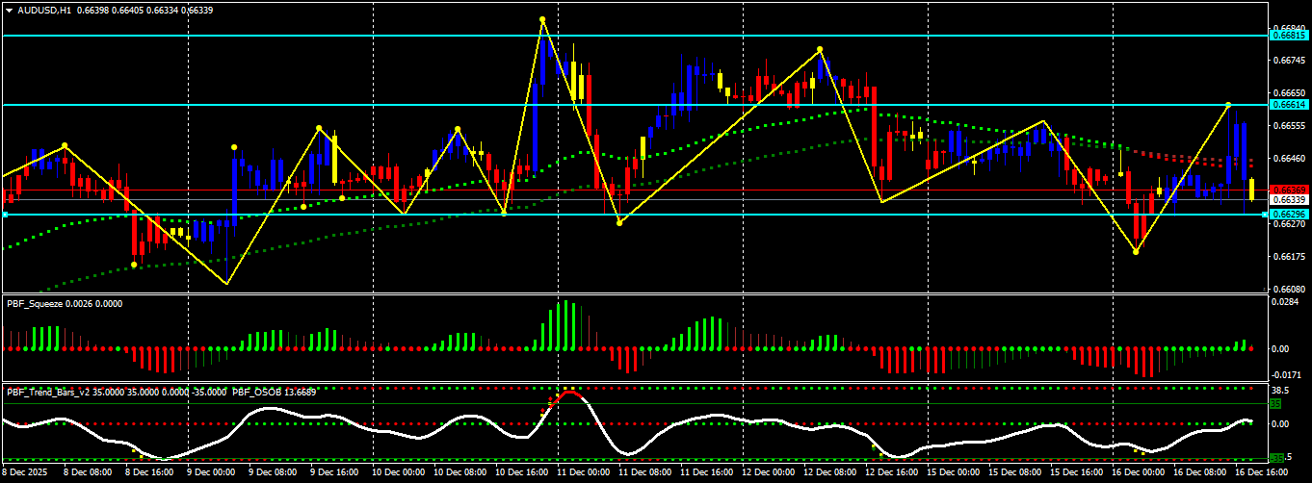Viewport: 1312px width, 483px height.
Task: Click the 0.66175 price scale value
Action: click(x=1289, y=256)
